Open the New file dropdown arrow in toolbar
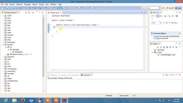The height and width of the screenshot is (103, 183). pos(5,8)
